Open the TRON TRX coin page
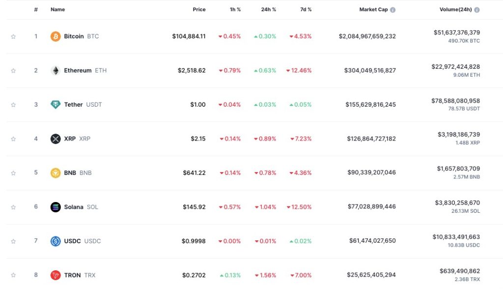The height and width of the screenshot is (289, 503). click(x=80, y=275)
